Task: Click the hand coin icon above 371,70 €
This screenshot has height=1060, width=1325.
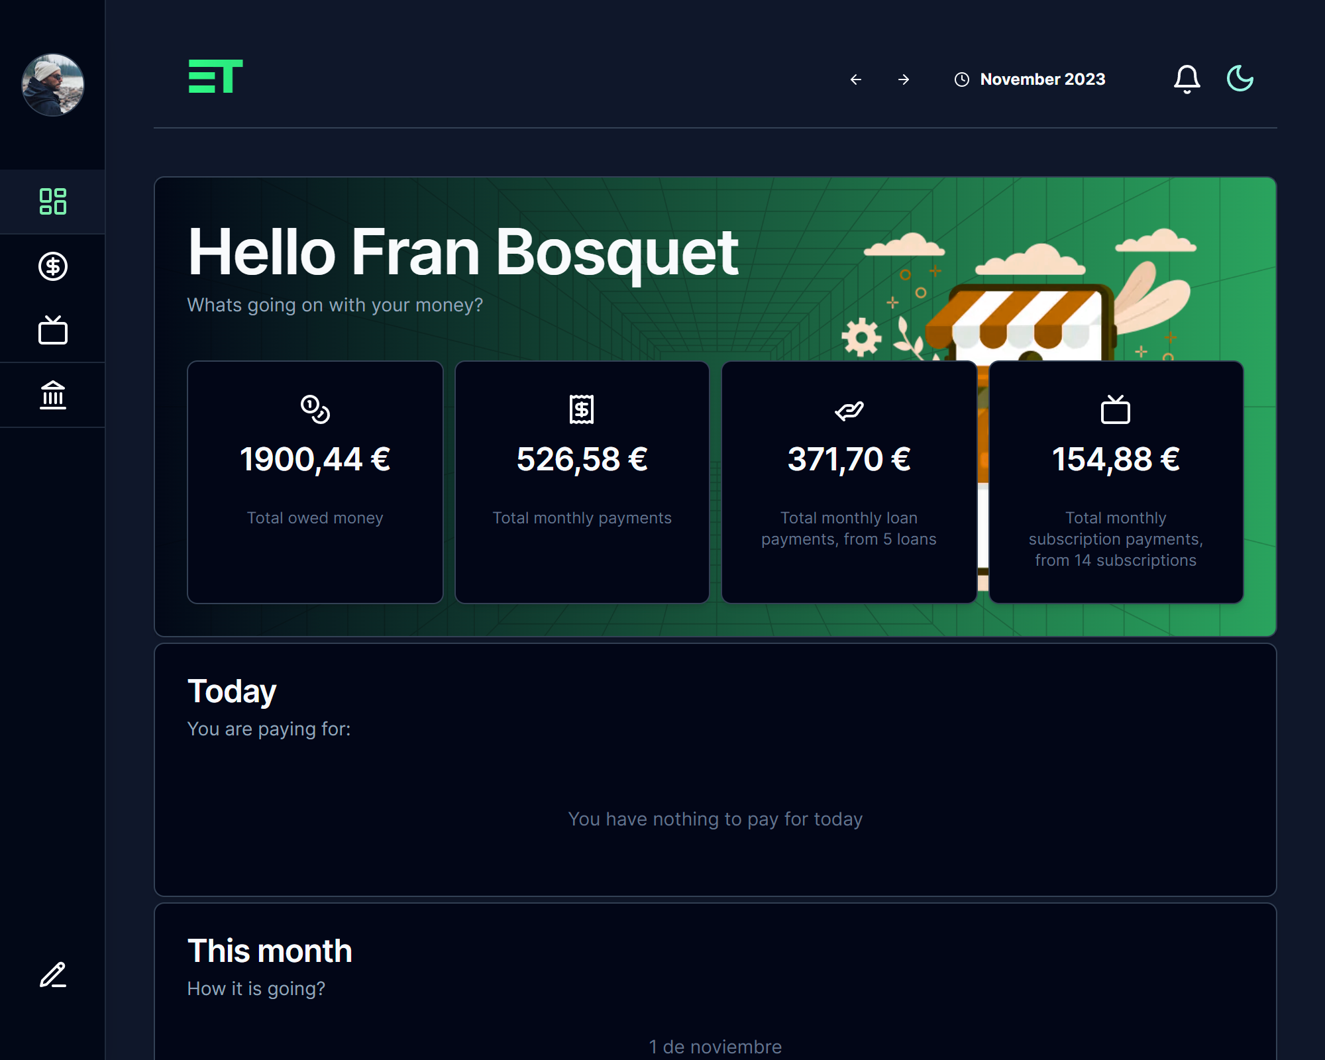Action: tap(849, 411)
